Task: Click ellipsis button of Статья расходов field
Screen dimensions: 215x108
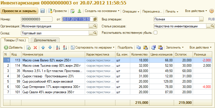Action: [208, 26]
